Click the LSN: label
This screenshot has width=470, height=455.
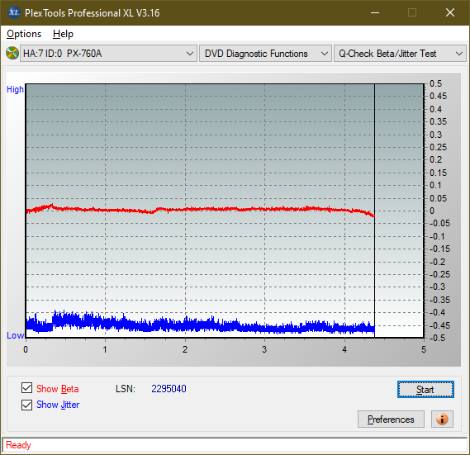(126, 389)
